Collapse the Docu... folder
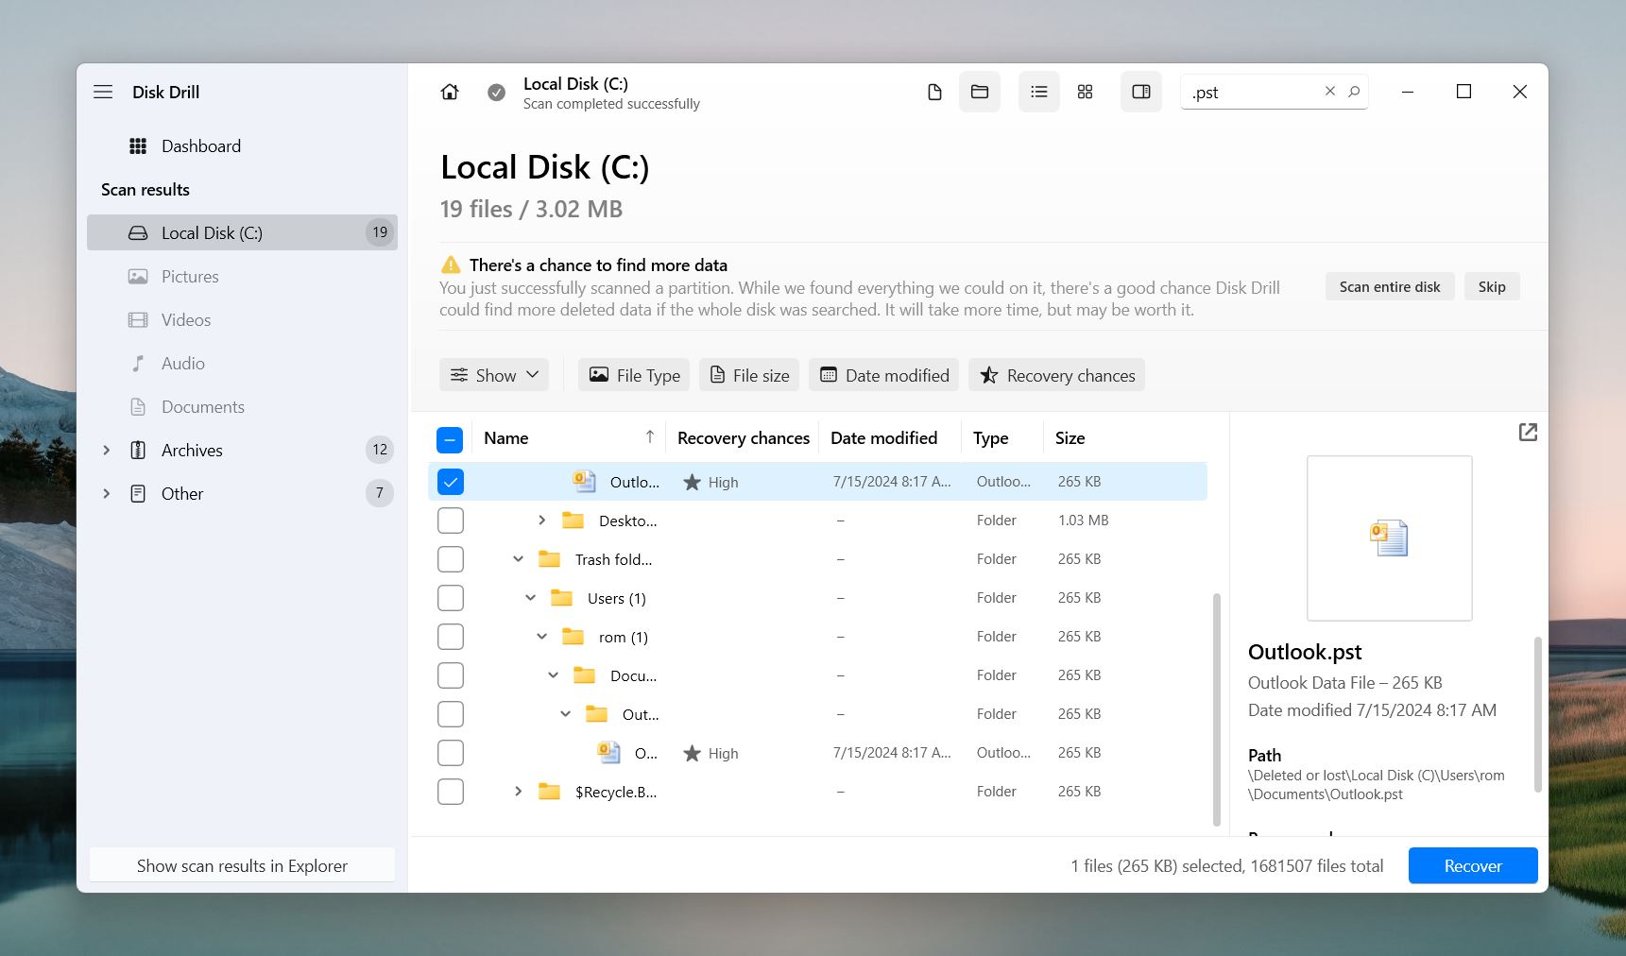Viewport: 1626px width, 956px height. pyautogui.click(x=553, y=675)
